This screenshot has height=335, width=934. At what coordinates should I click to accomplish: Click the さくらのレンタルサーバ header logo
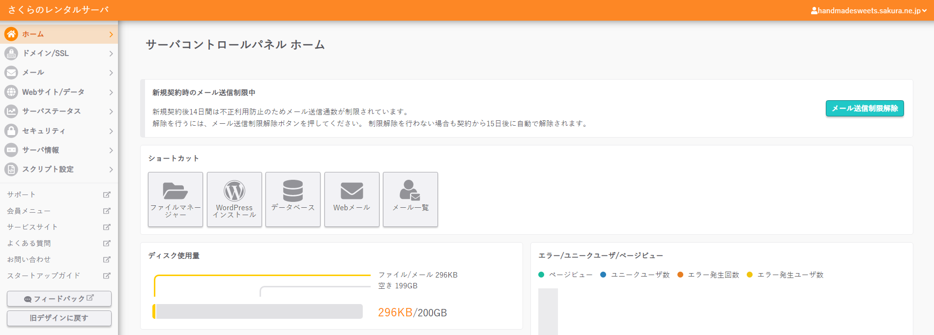point(58,10)
